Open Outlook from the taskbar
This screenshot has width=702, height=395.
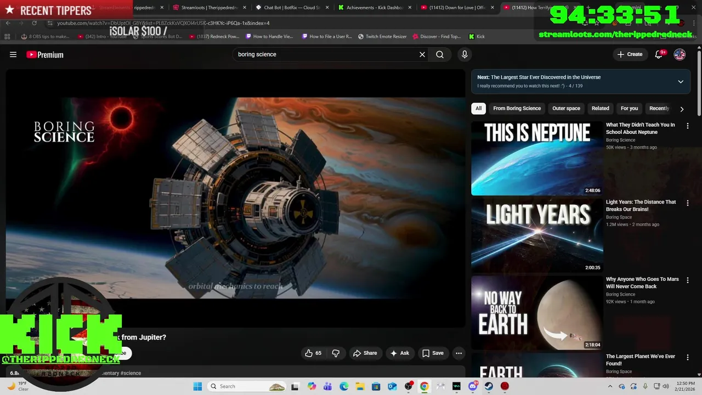[392, 386]
